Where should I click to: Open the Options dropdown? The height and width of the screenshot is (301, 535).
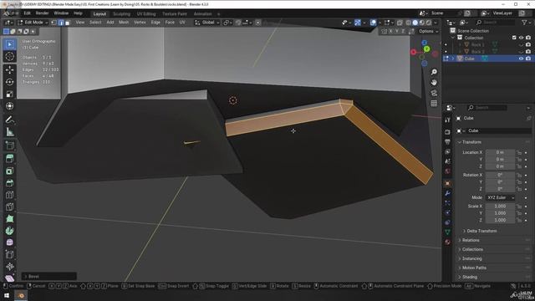[429, 31]
